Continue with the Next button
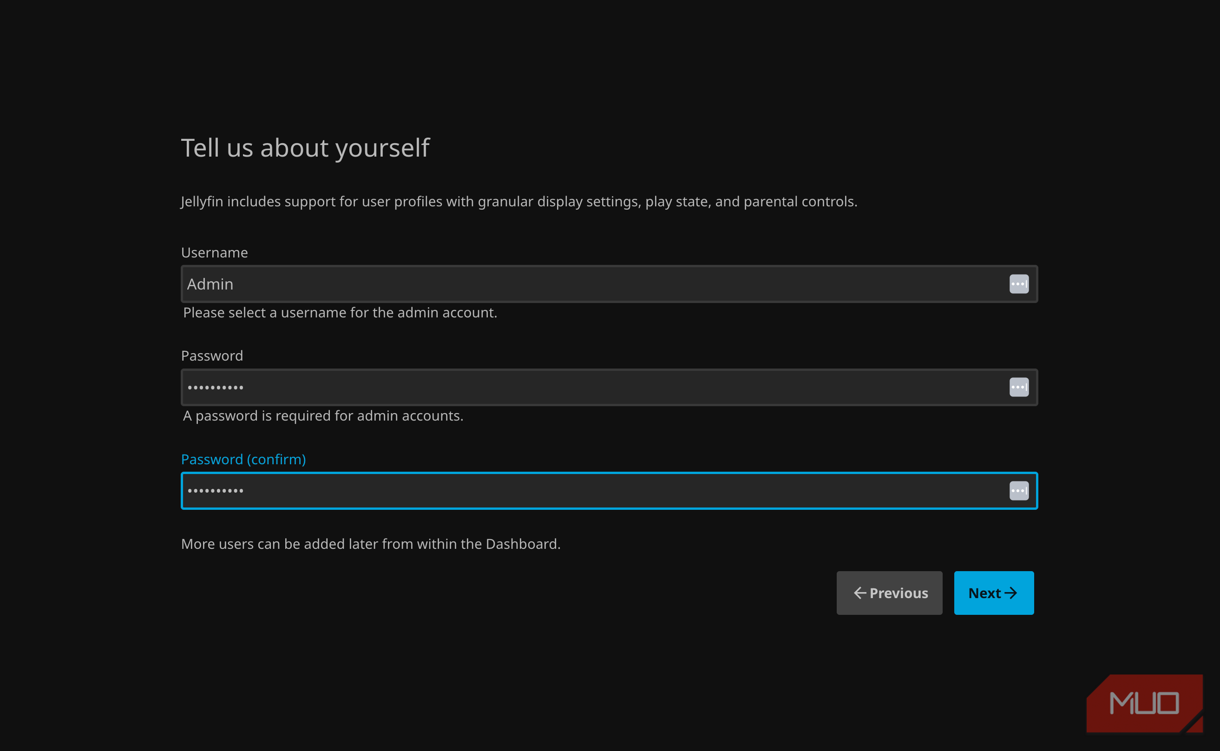This screenshot has width=1220, height=751. [994, 593]
